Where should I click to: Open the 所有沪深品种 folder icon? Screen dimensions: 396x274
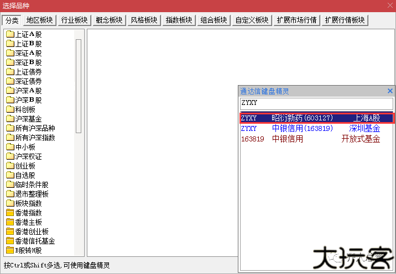10,128
